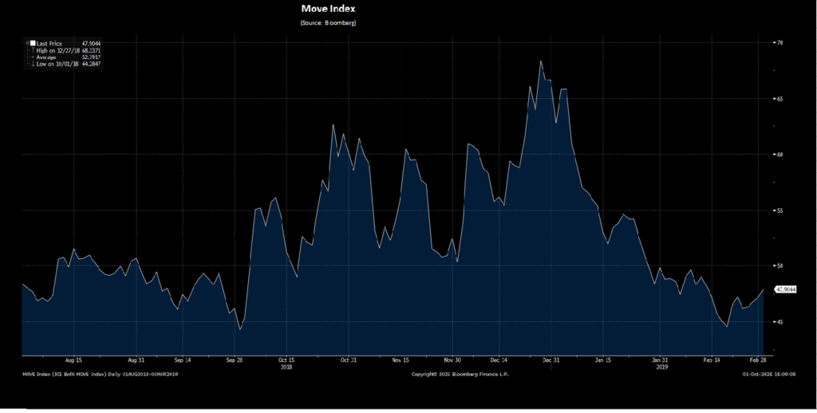Click the Move Index chart title

click(x=328, y=8)
